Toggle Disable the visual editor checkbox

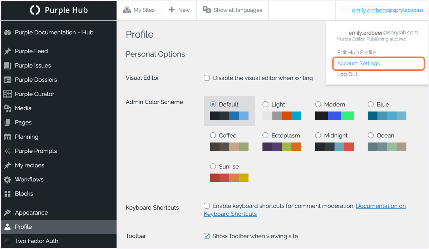click(x=207, y=78)
